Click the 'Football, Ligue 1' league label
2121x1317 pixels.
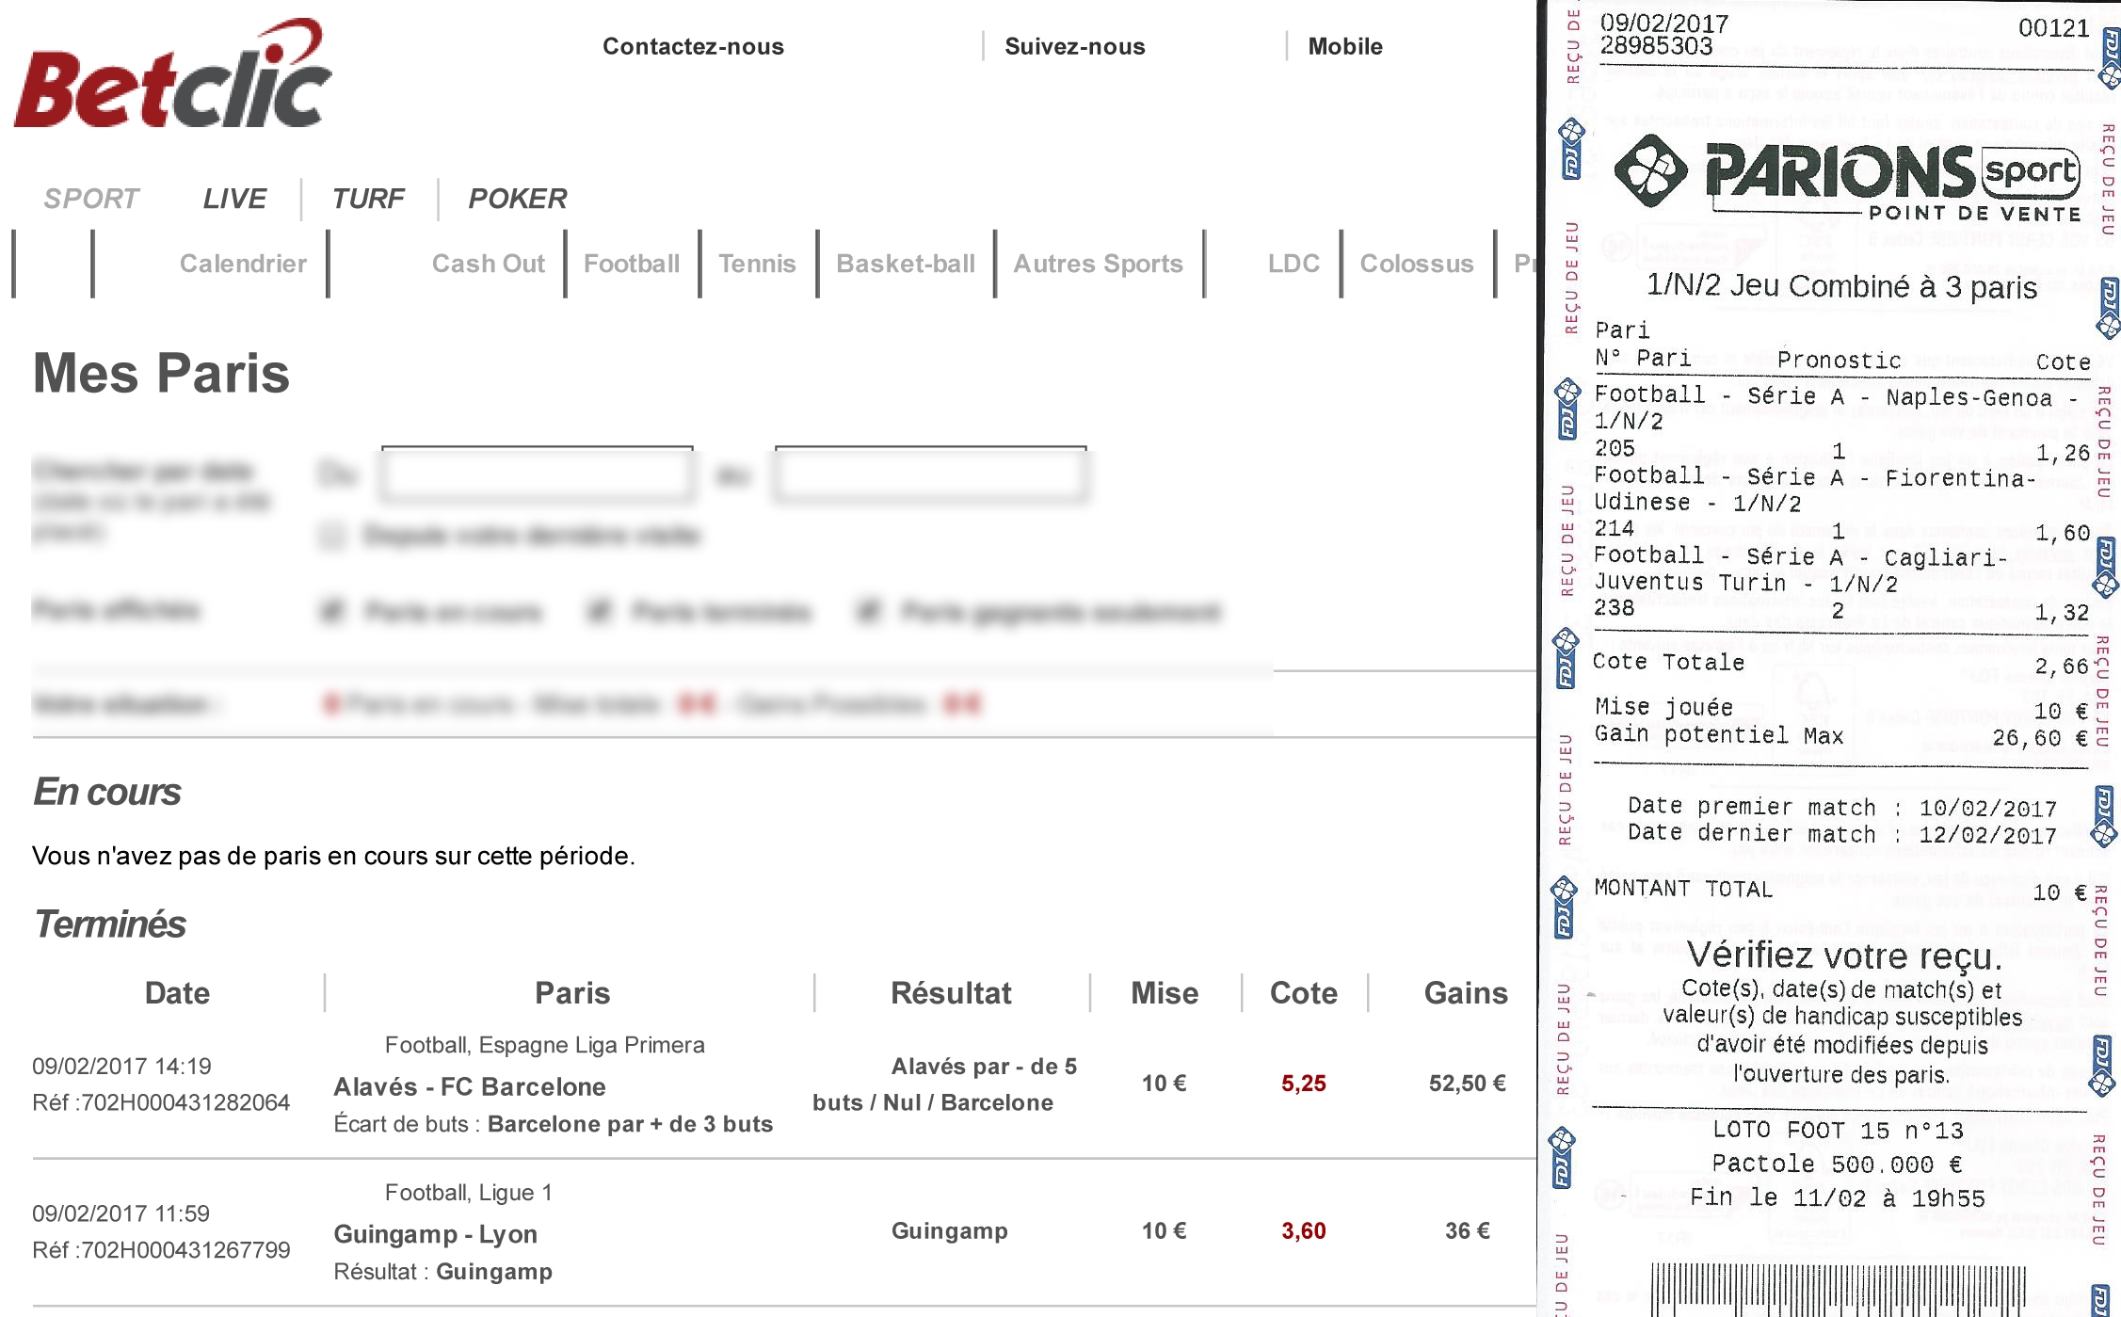click(468, 1193)
